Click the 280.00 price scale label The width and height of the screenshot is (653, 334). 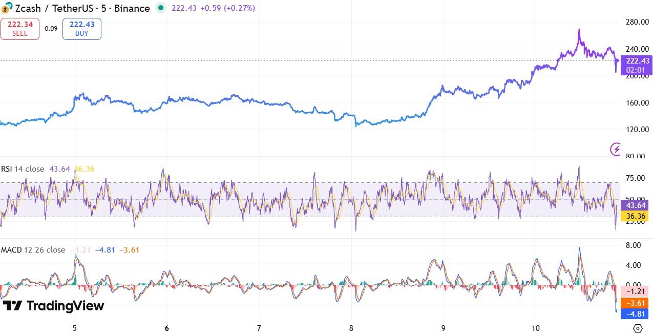[637, 22]
